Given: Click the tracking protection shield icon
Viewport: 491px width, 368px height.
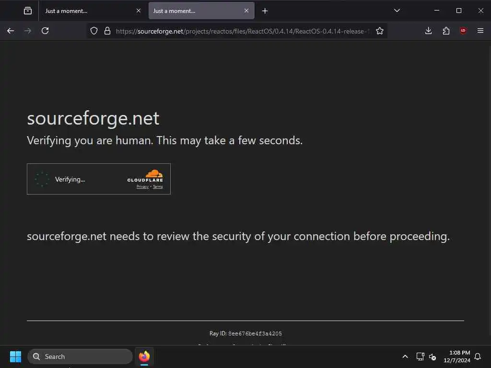Looking at the screenshot, I should (94, 31).
